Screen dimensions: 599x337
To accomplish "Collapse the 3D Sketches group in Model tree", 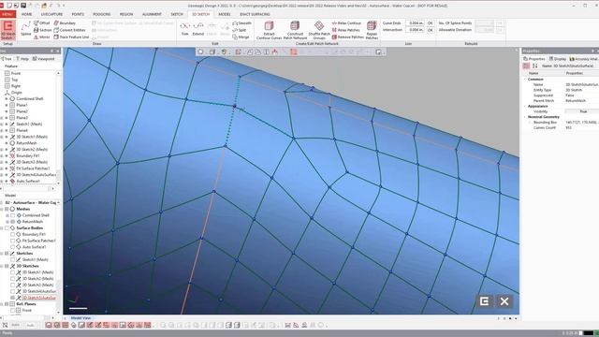I will point(2,266).
